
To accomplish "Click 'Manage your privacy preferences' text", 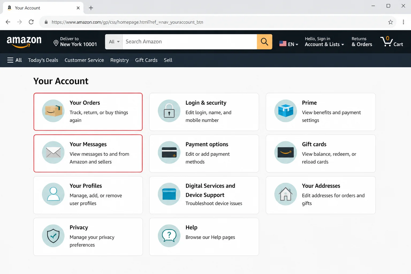I will [x=92, y=241].
